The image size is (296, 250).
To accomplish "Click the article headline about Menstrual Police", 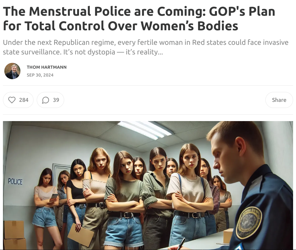I will point(139,18).
